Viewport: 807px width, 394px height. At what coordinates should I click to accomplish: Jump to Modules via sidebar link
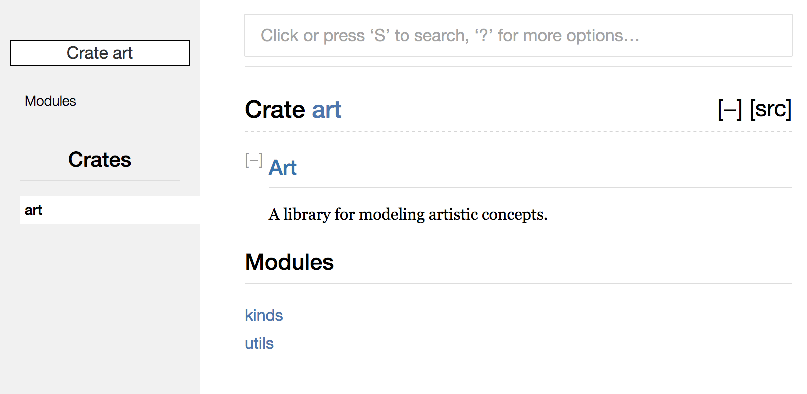[x=50, y=101]
